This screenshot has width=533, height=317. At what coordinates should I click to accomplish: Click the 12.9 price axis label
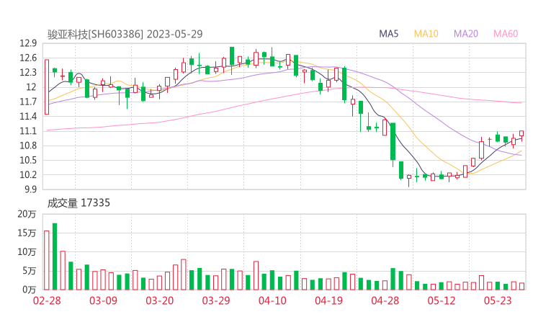[x=28, y=43]
